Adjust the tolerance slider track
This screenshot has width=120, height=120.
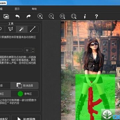point(11,50)
